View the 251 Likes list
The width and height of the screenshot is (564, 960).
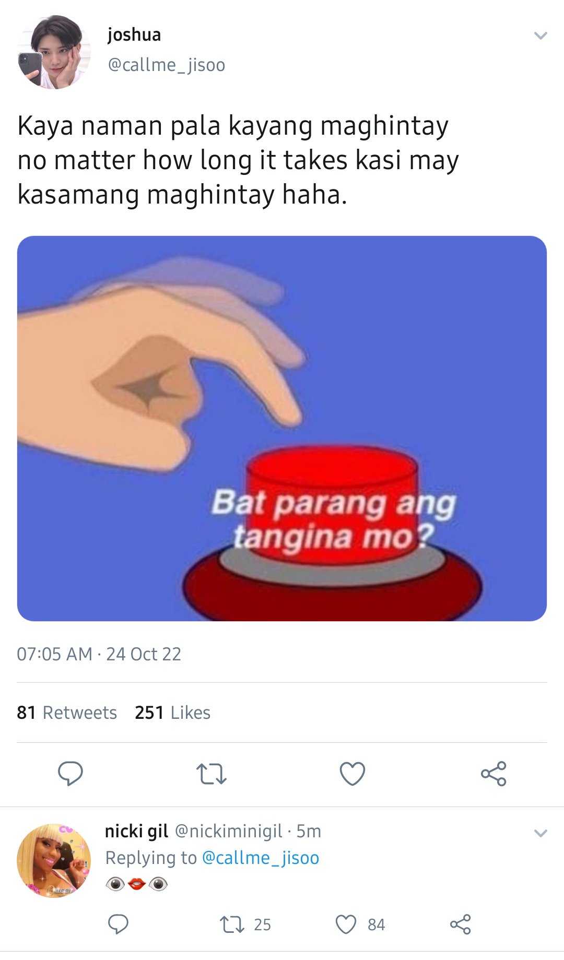tap(172, 713)
